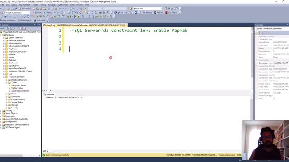Expand the Northwind database
The height and width of the screenshot is (162, 289).
coord(4,63)
